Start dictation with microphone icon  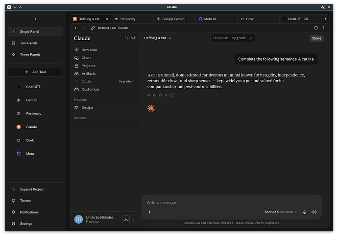tap(304, 212)
